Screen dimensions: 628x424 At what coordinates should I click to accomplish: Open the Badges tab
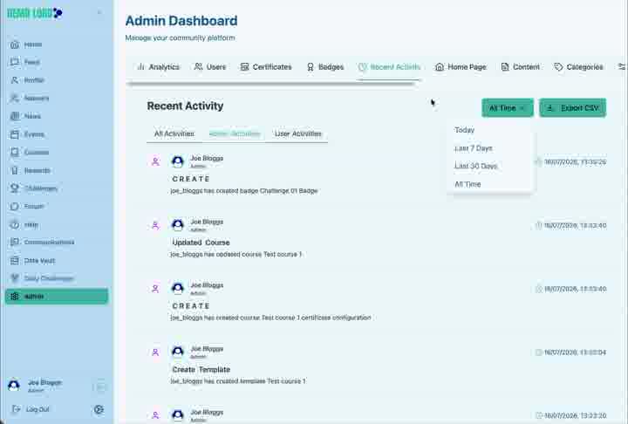325,67
